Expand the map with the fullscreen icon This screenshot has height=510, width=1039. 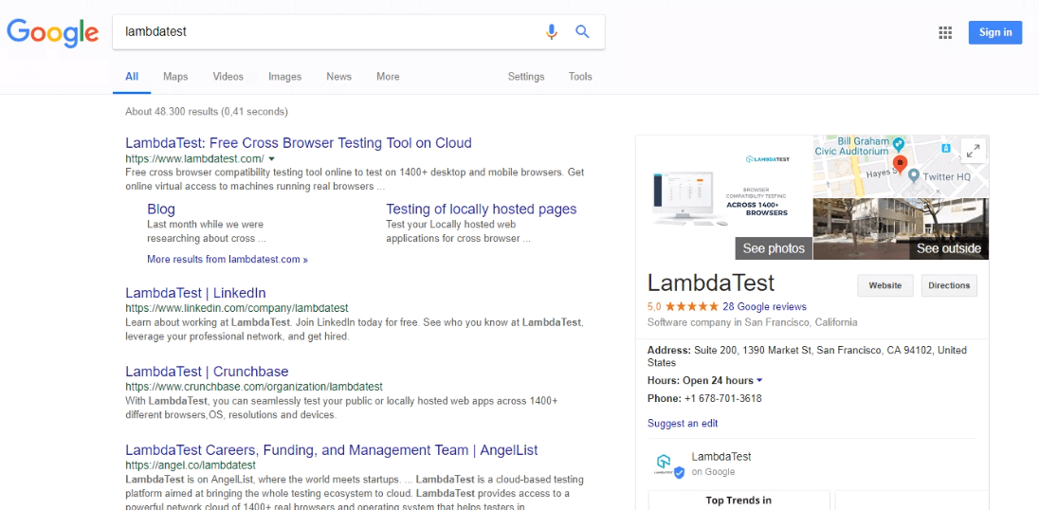tap(973, 150)
